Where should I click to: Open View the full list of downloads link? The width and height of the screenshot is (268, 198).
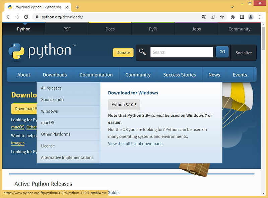tap(135, 144)
